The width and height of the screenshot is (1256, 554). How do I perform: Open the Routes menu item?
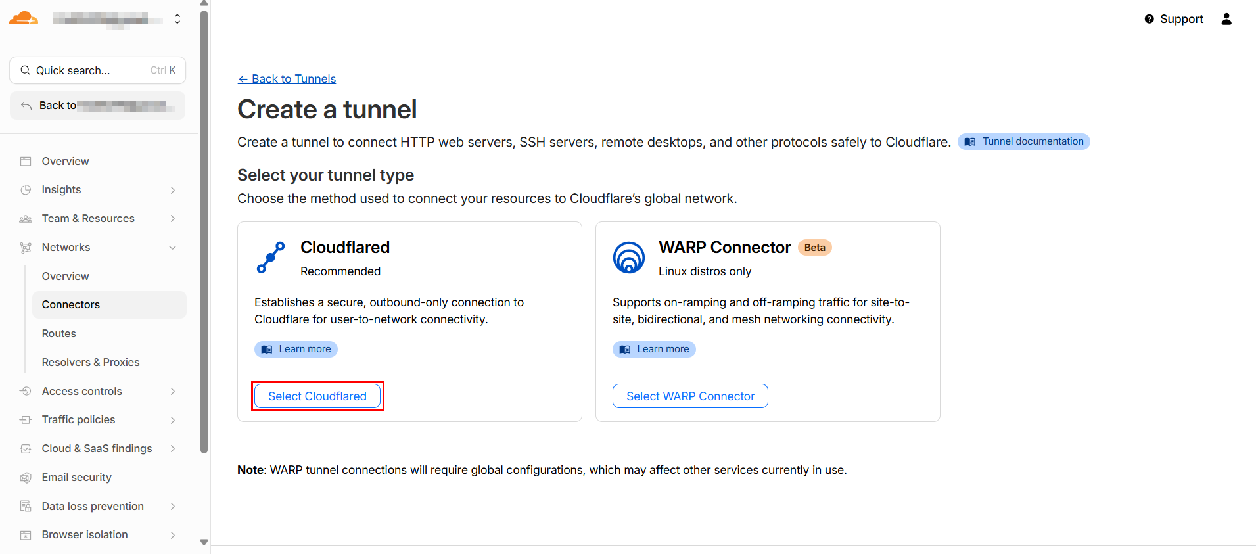[x=109, y=333]
